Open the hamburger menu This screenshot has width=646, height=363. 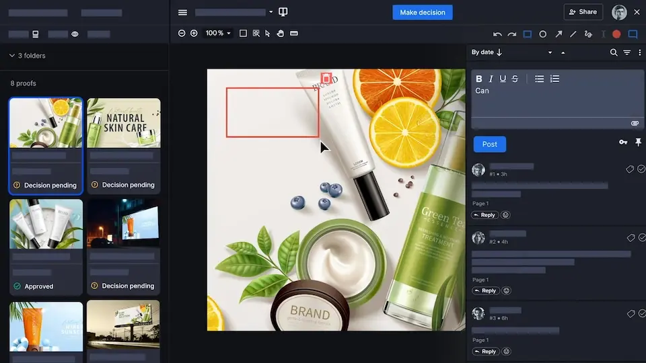[182, 12]
